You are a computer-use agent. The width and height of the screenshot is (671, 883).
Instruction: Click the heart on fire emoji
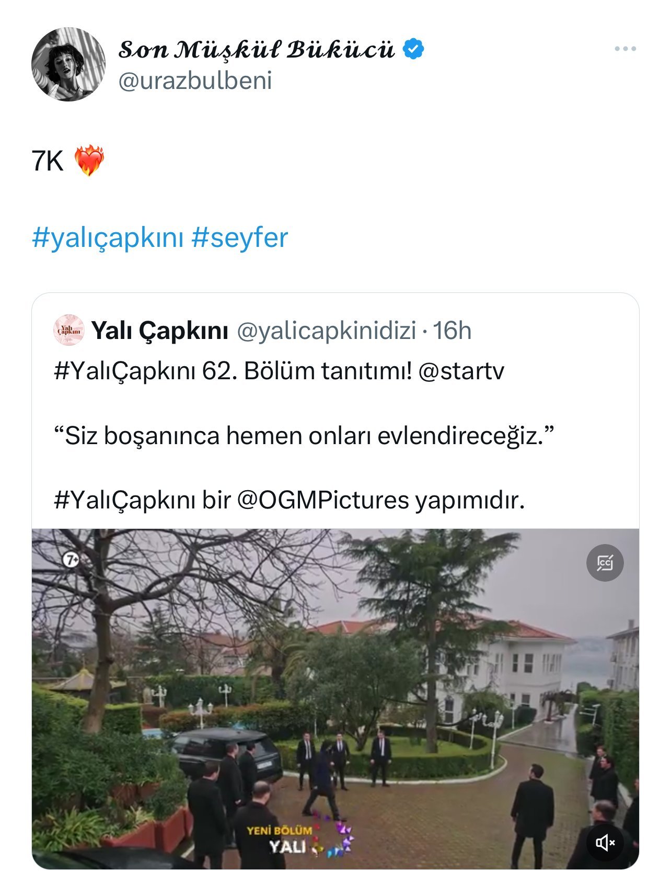pos(89,161)
